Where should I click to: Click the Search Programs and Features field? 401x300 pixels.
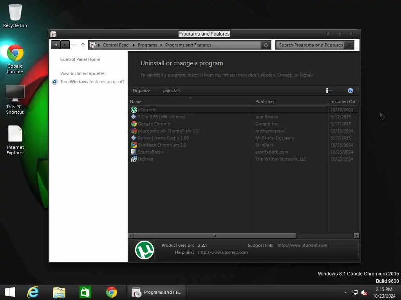point(310,45)
